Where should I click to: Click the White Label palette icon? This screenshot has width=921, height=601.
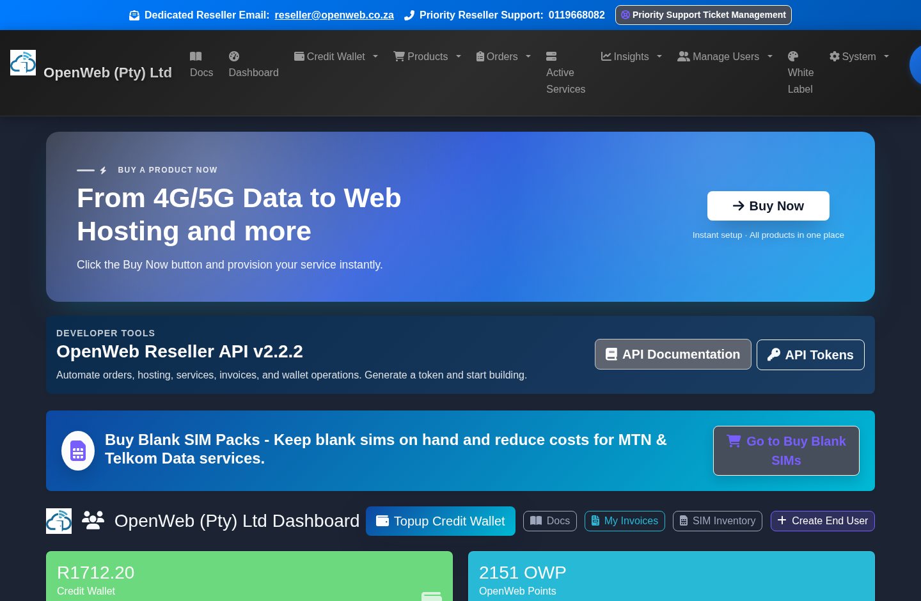(793, 56)
